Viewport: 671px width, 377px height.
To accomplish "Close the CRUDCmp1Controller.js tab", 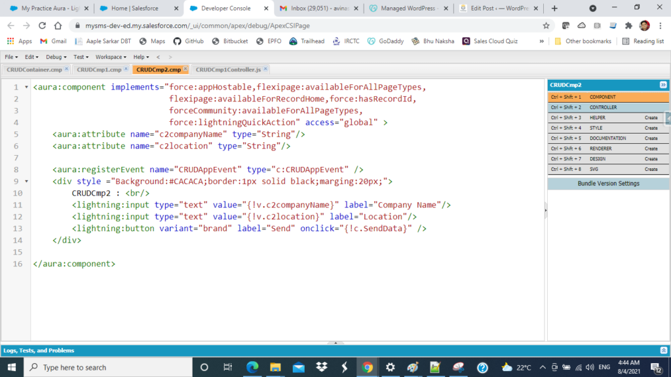I will (266, 68).
